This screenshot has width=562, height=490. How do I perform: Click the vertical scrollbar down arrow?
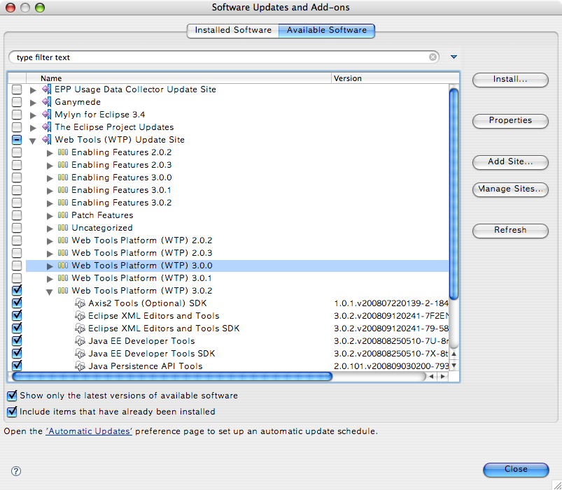point(454,366)
